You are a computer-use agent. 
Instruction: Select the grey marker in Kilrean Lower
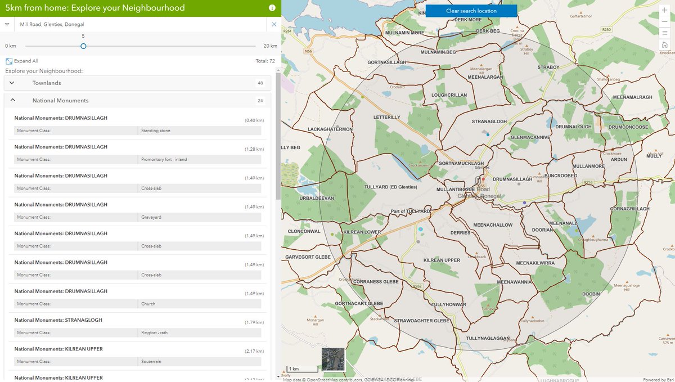[x=418, y=241]
